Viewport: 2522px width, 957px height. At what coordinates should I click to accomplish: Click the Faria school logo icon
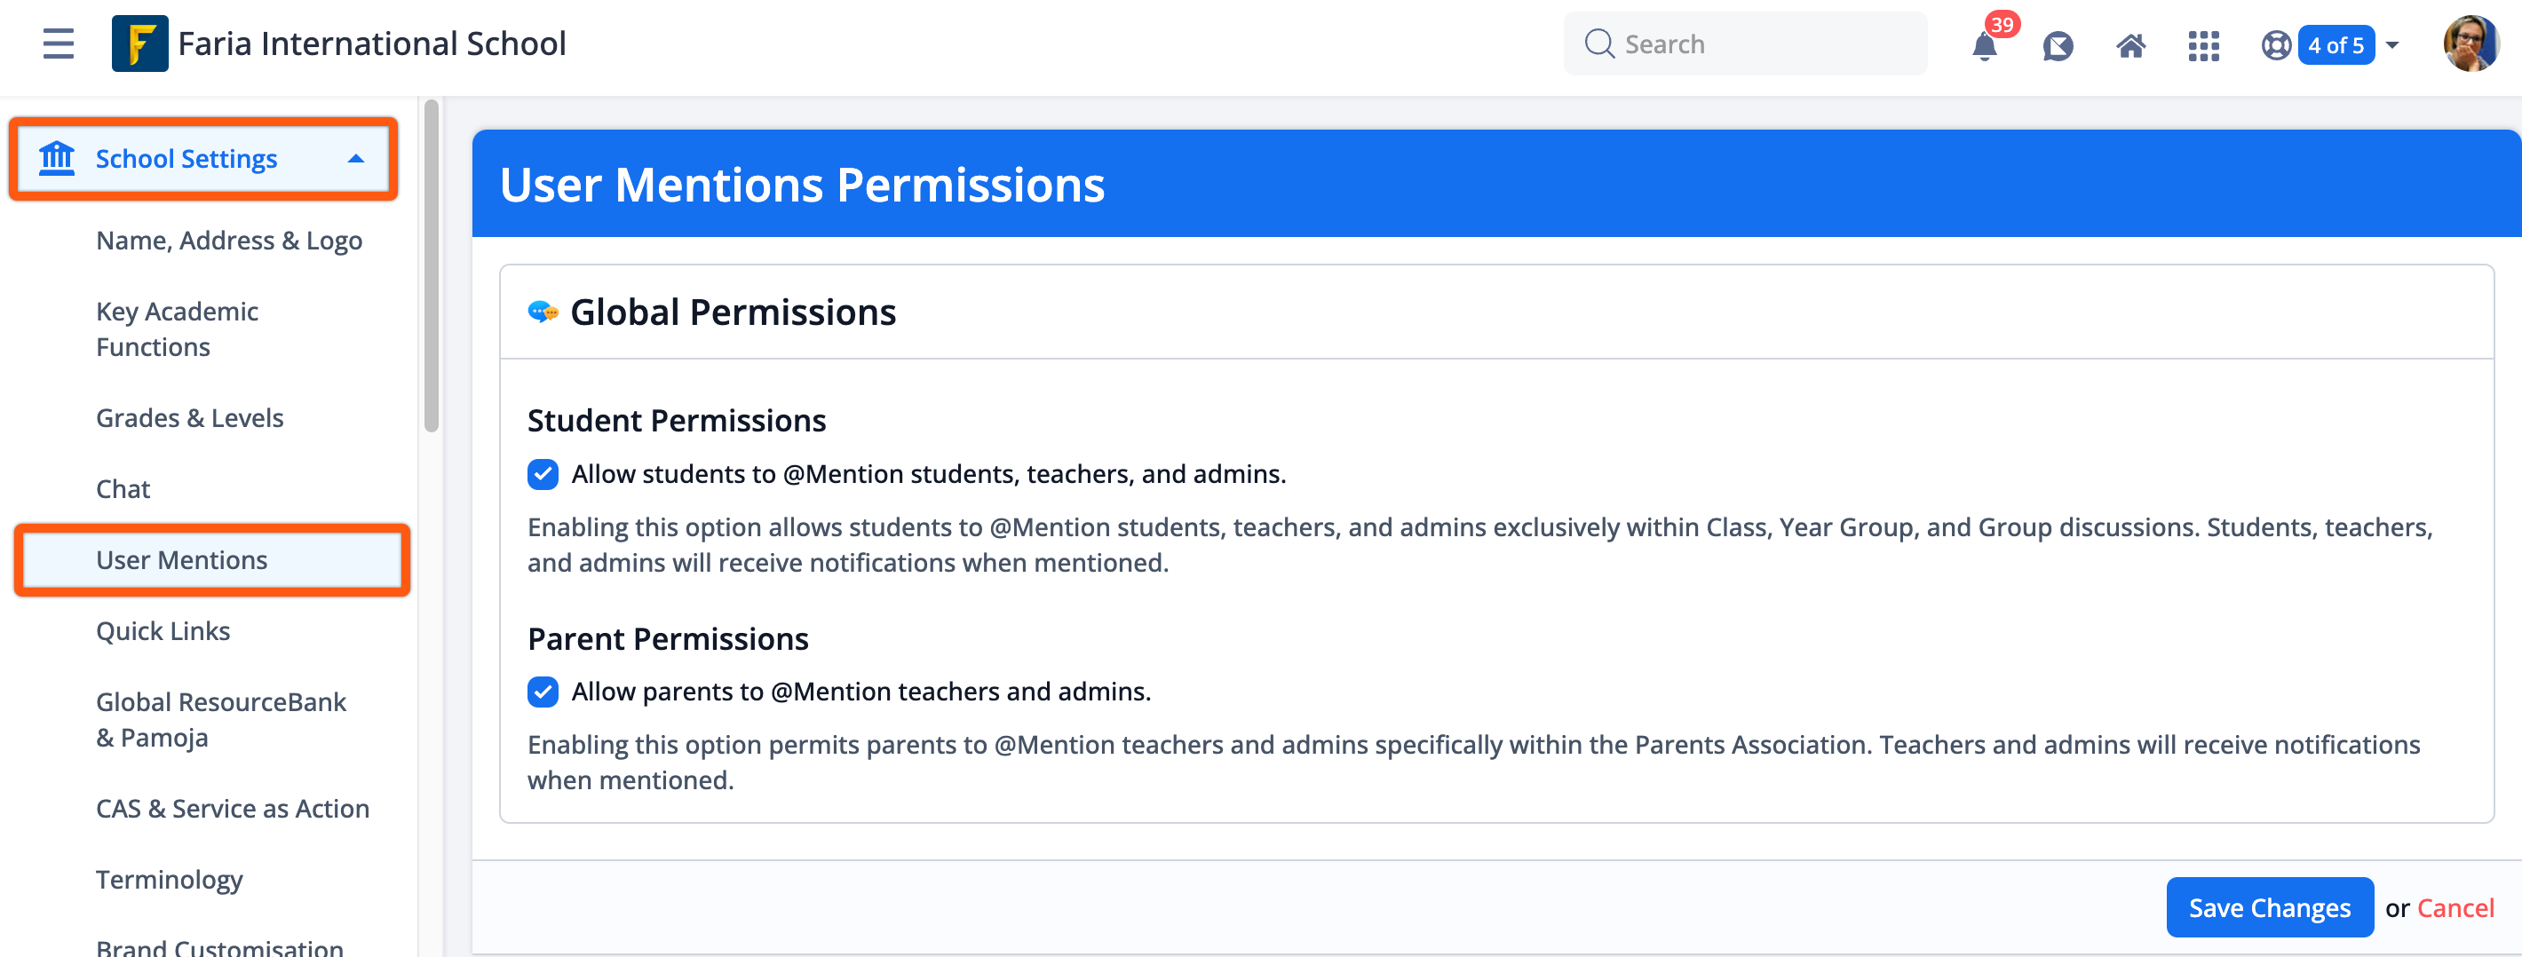click(140, 44)
